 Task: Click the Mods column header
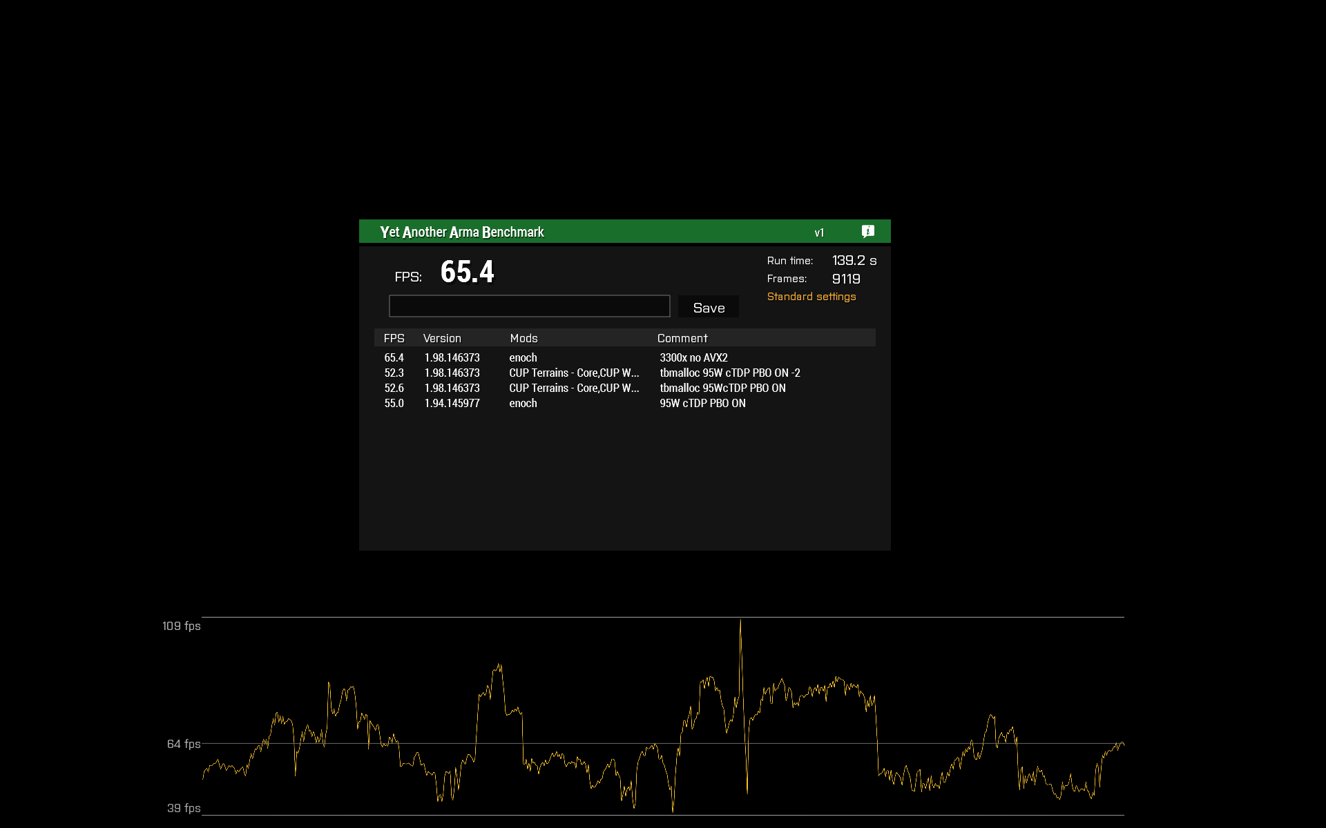click(523, 338)
